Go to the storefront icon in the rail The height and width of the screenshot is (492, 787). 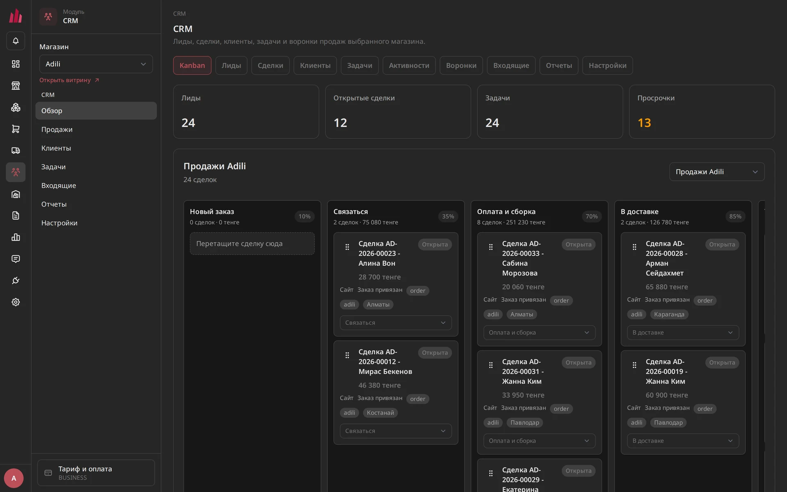[16, 86]
